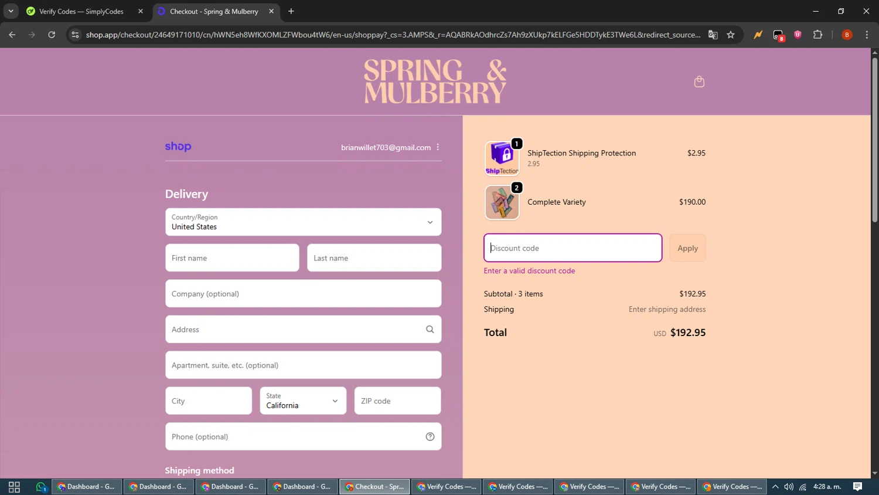Click the taskbar clock 4:28 a. m.

[827, 487]
